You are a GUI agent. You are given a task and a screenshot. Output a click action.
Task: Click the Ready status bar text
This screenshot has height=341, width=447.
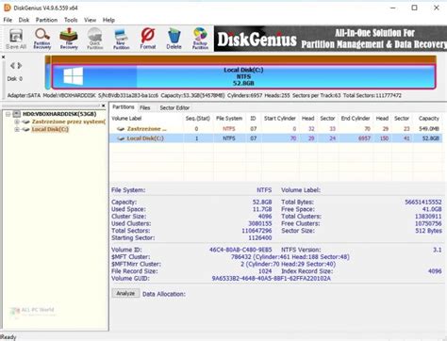point(8,337)
